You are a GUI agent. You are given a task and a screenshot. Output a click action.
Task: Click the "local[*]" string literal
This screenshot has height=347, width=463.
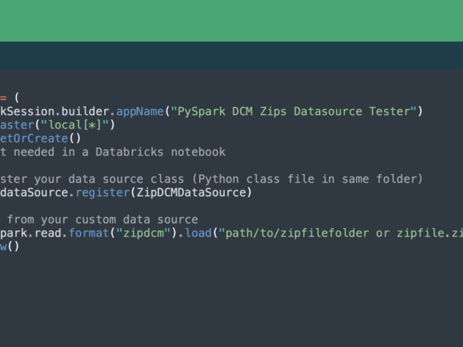75,125
